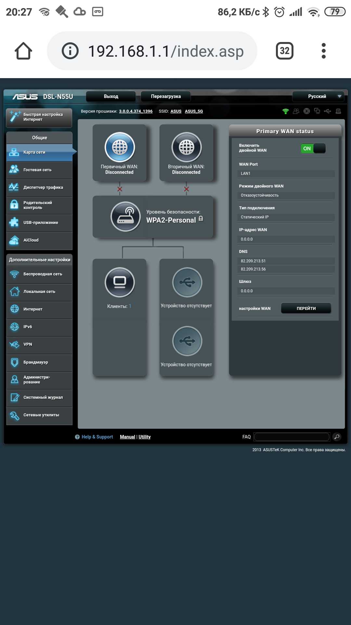Click the dual-screen status icon
This screenshot has height=625, width=351.
point(317,111)
